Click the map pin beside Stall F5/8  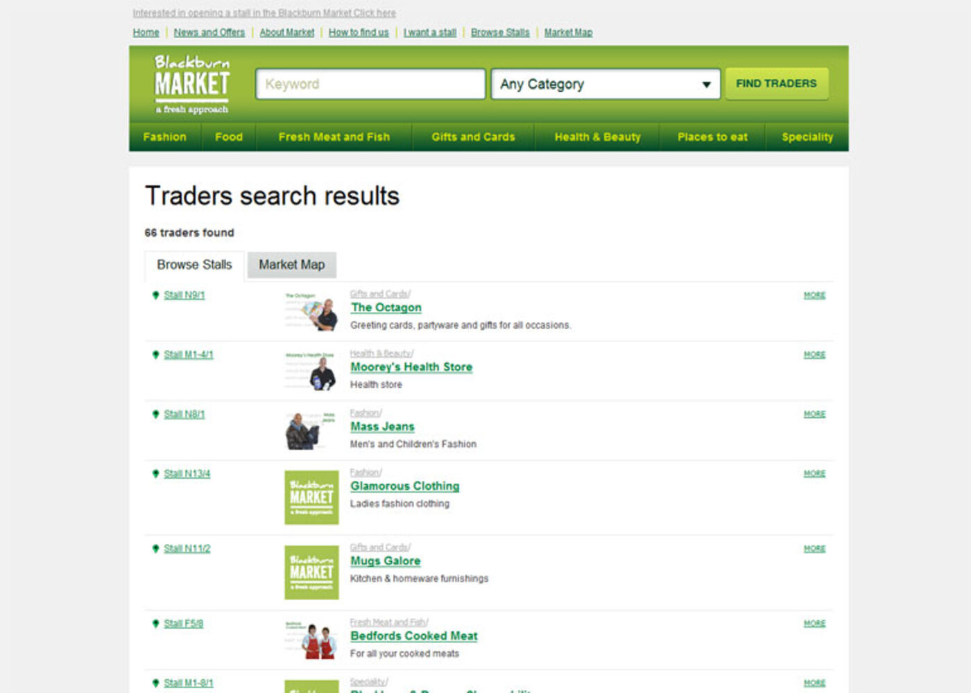point(155,624)
